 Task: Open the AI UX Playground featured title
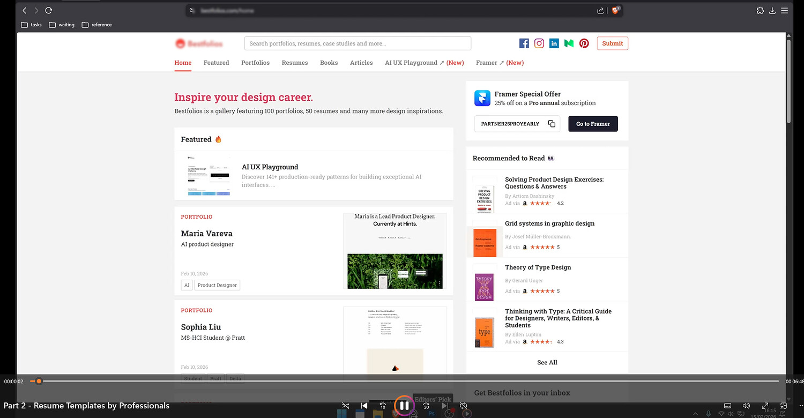270,167
